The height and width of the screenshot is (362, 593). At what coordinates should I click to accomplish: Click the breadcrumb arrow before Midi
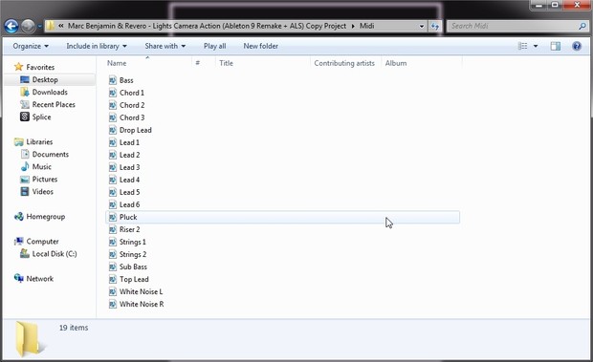coord(353,26)
